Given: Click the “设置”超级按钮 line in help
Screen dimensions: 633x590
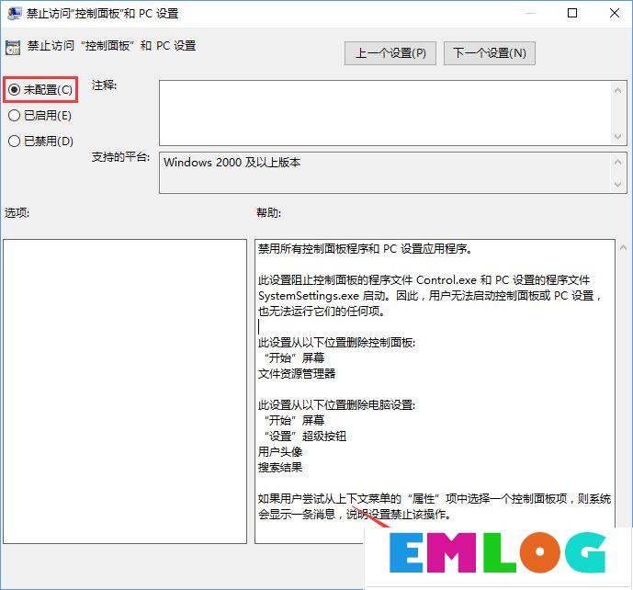Looking at the screenshot, I should [x=306, y=437].
